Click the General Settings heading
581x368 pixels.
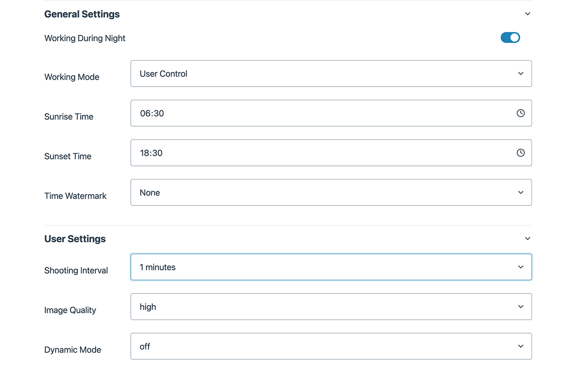[82, 14]
